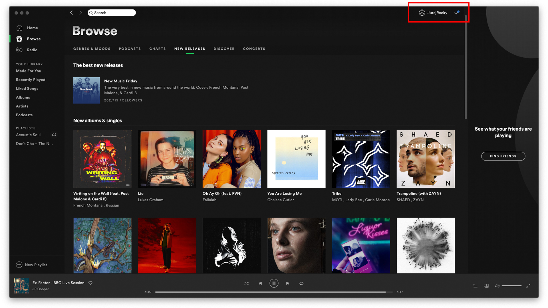Switch to the Discover tab

point(224,49)
